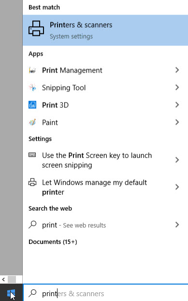Click the Search the web heading

click(50, 208)
